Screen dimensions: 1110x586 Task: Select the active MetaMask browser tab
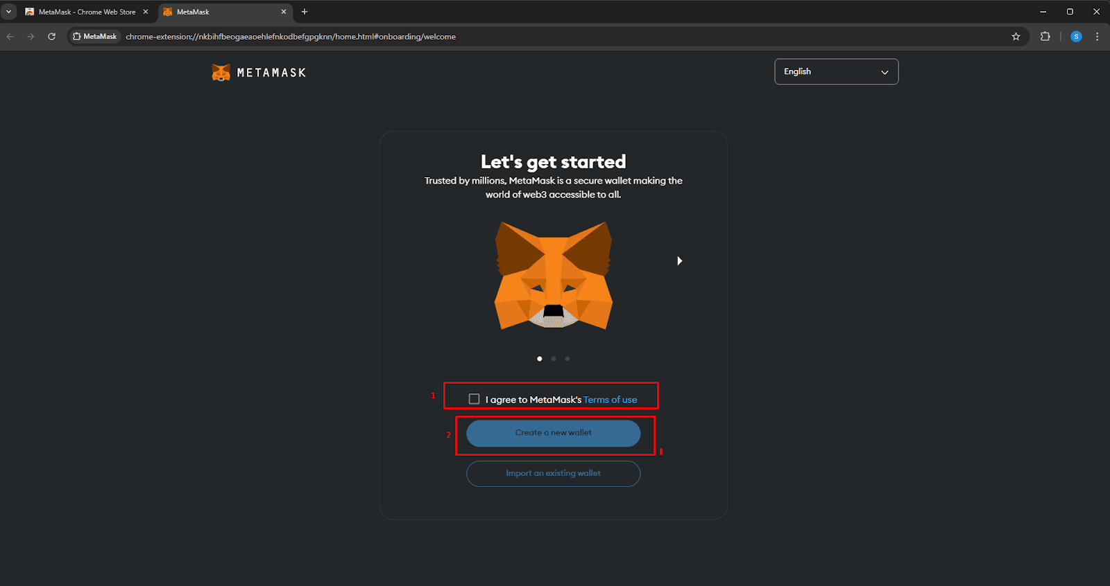click(x=225, y=12)
